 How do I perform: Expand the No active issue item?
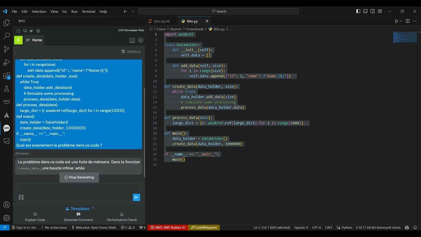coord(53,227)
